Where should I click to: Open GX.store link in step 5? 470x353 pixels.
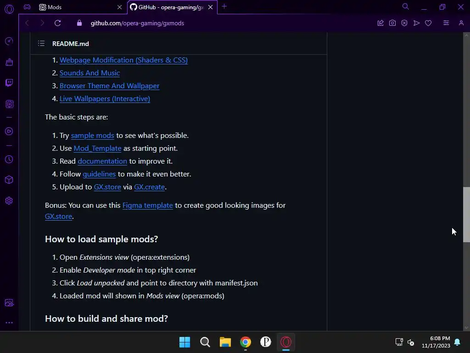[x=107, y=187]
